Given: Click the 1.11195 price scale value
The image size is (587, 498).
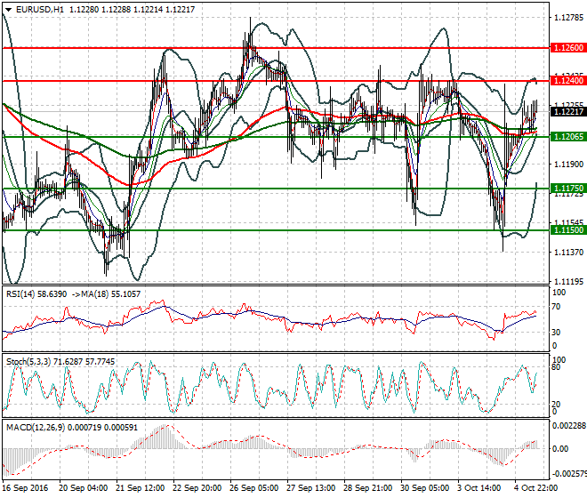Looking at the screenshot, I should pyautogui.click(x=568, y=281).
